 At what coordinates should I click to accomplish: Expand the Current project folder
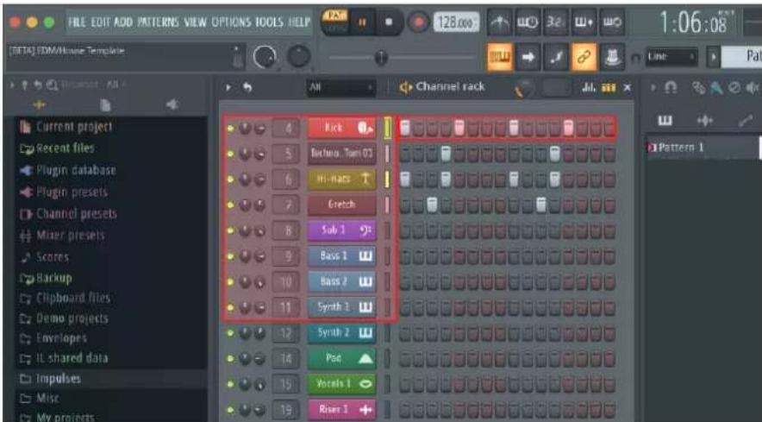(66, 127)
